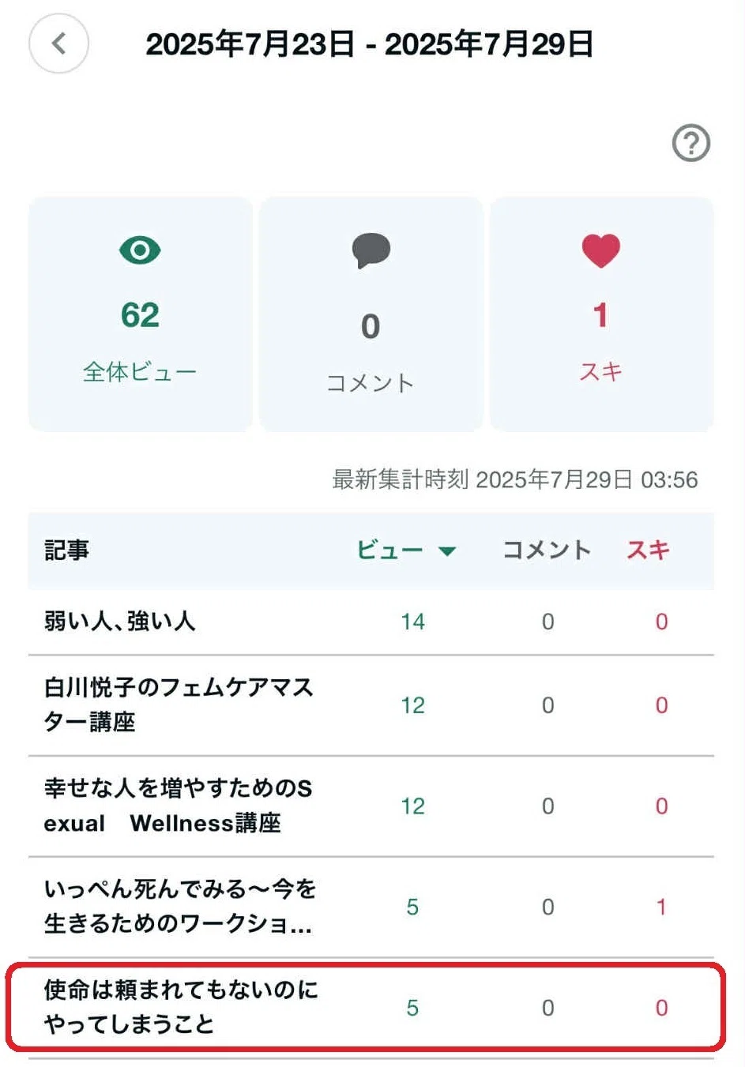Go back using the chevron button

coord(58,43)
